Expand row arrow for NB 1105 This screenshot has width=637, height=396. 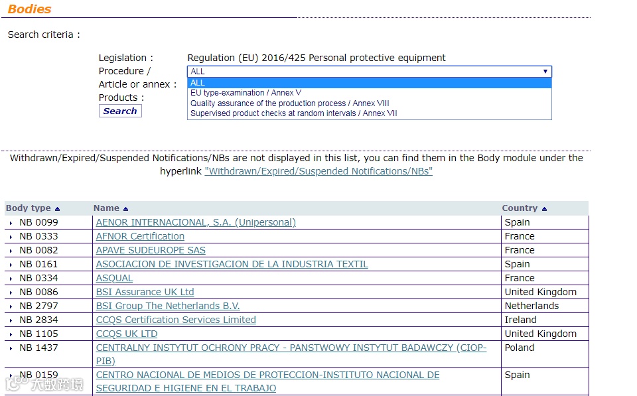click(11, 334)
